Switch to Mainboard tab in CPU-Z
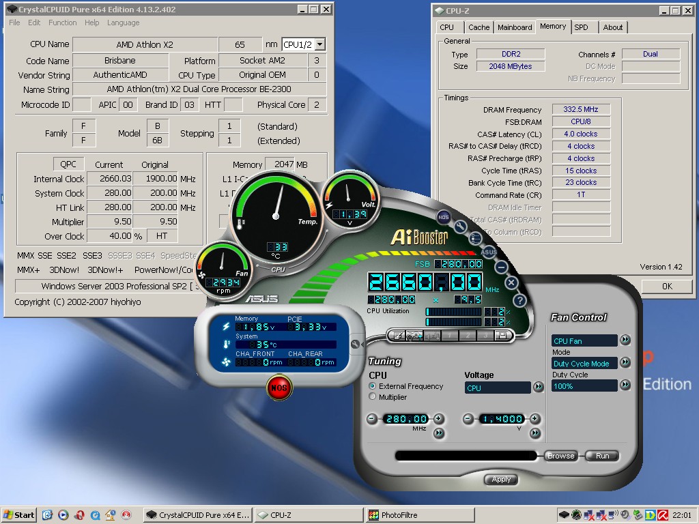 pos(515,27)
